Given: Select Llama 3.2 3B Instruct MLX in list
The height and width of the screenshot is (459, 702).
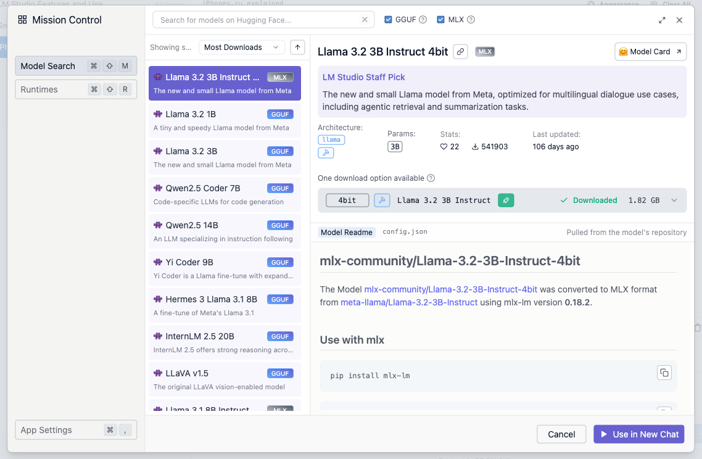Looking at the screenshot, I should [225, 83].
